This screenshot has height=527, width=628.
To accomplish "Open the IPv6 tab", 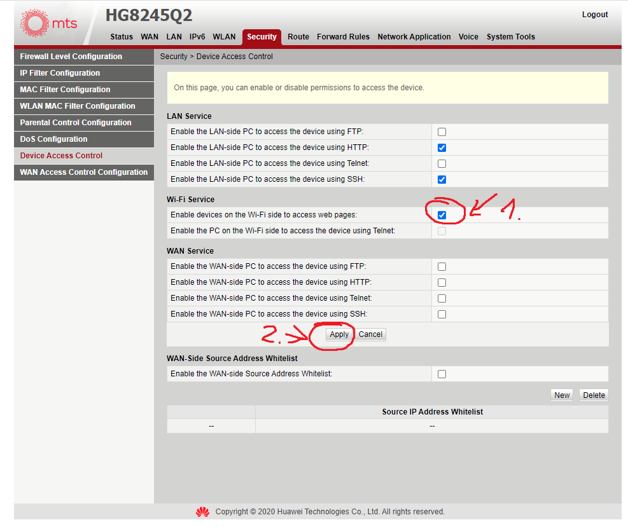I will coord(197,37).
